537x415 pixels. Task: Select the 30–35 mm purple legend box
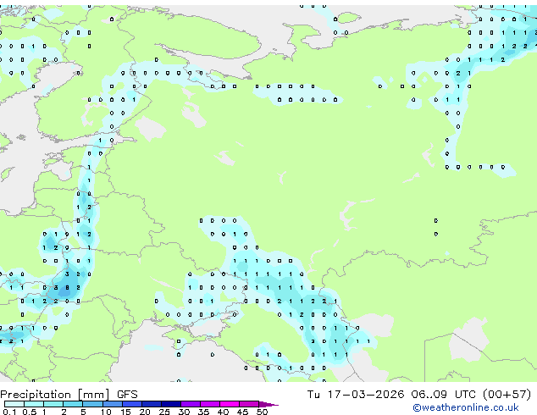click(190, 404)
